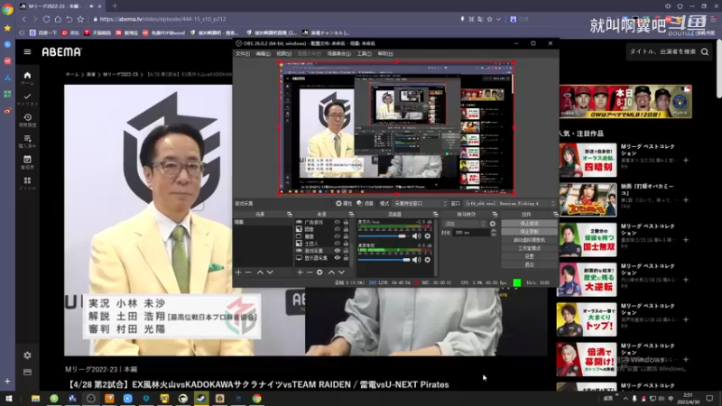Open window selection dropdown showing Russian Fishing 4

pos(510,204)
